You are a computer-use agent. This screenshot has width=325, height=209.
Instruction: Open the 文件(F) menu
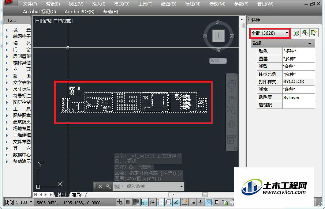(30, 4)
